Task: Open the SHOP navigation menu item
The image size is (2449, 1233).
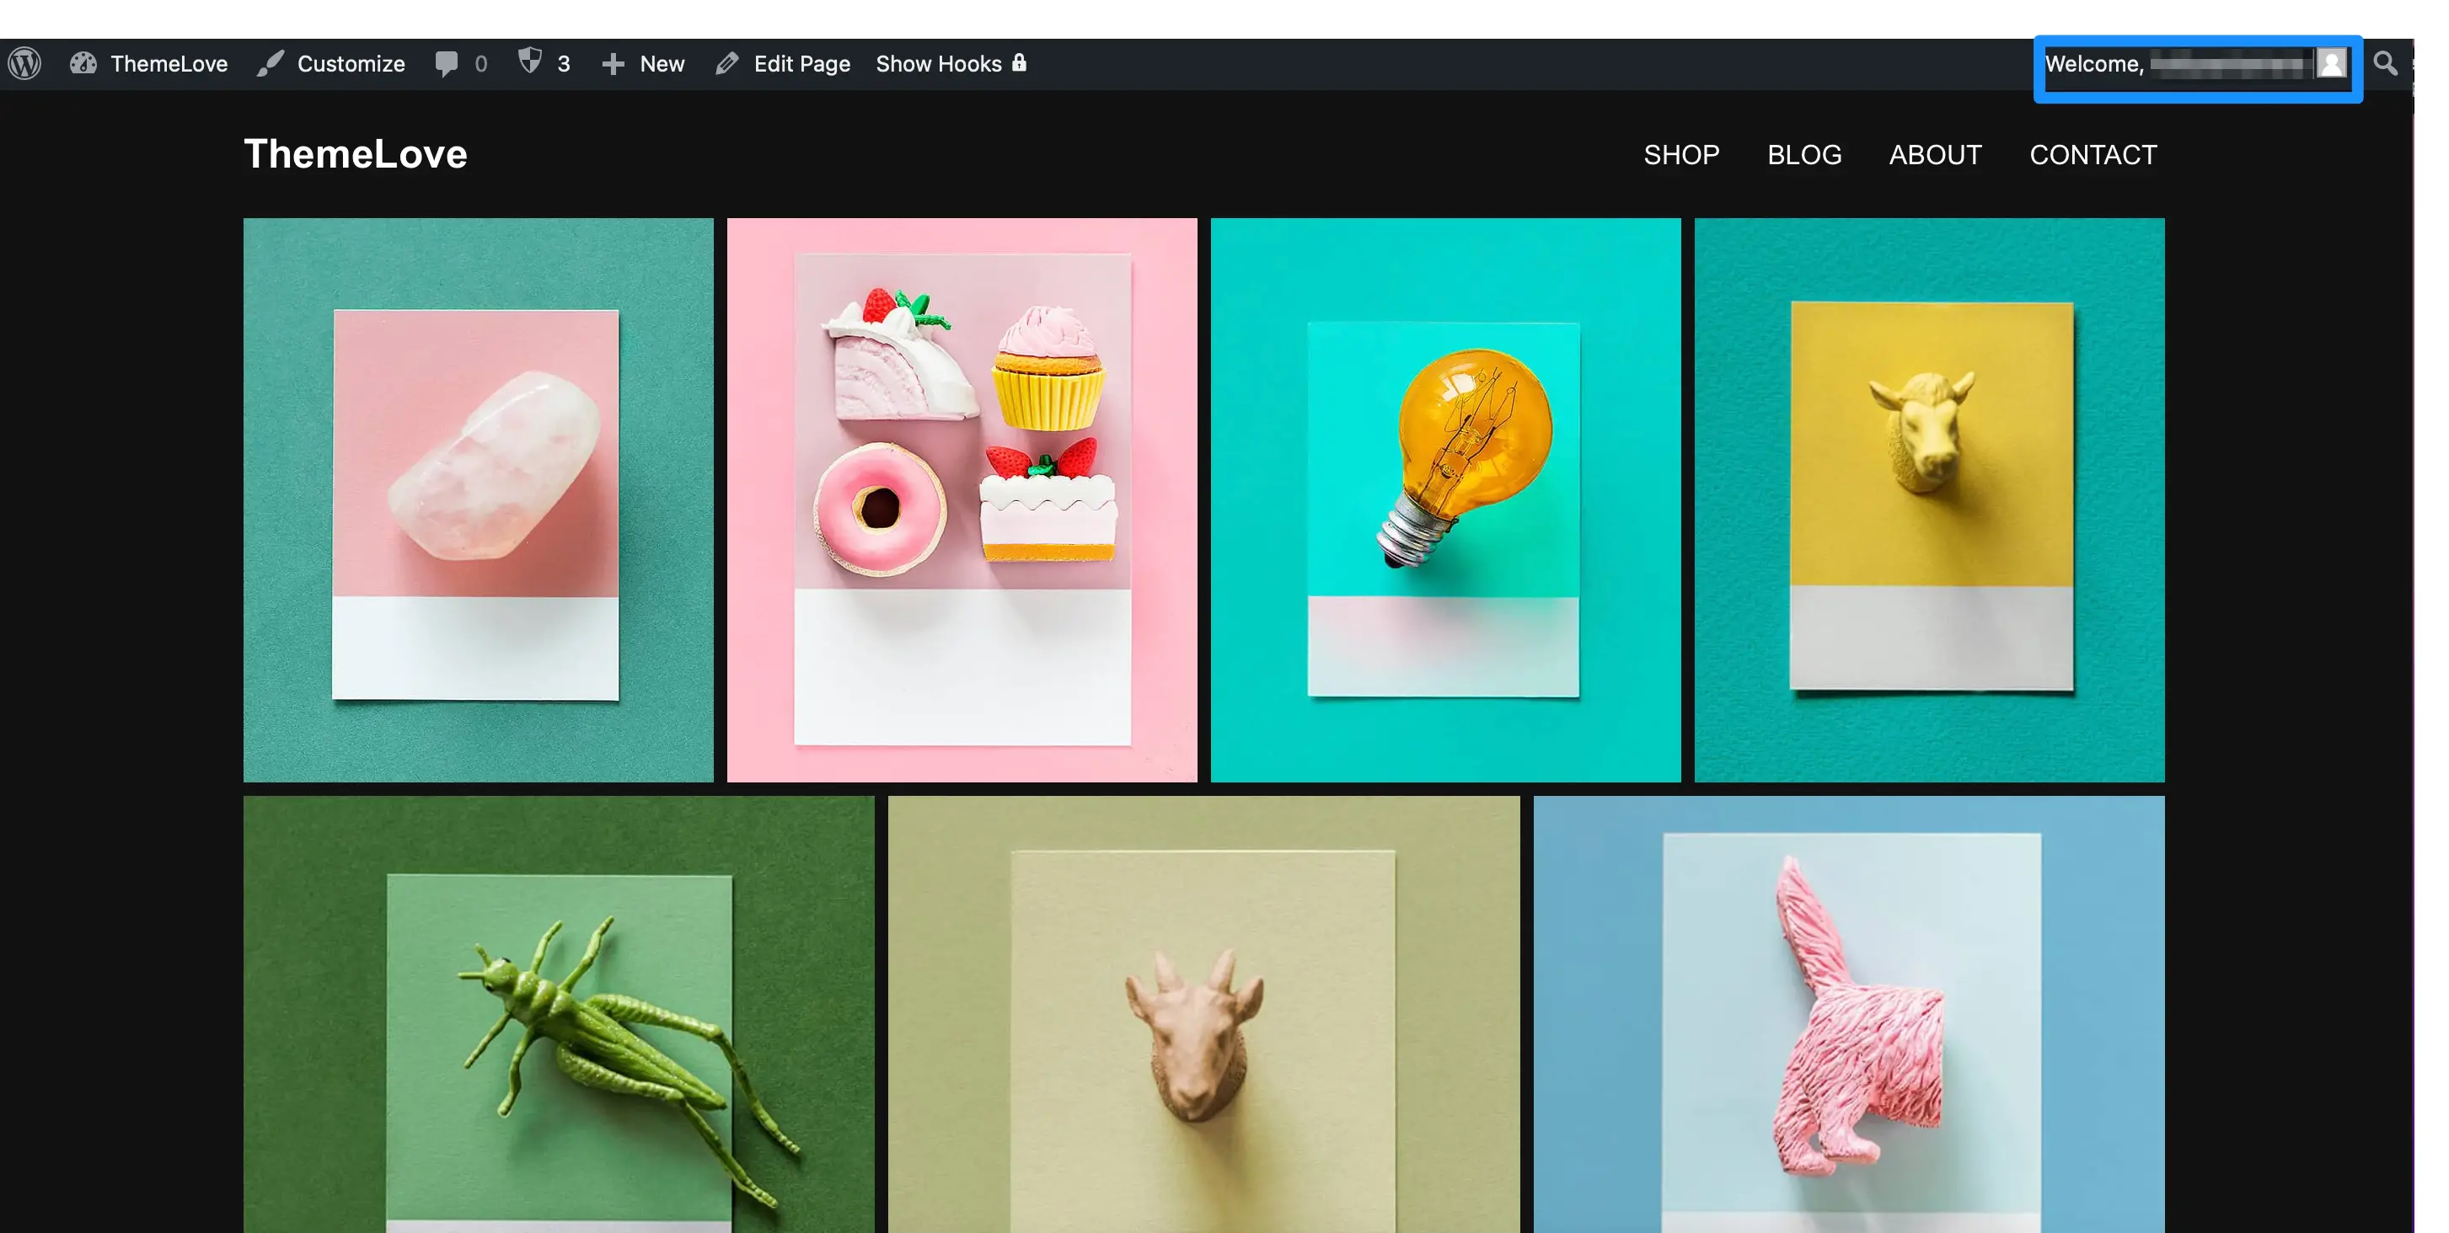Action: click(x=1681, y=154)
